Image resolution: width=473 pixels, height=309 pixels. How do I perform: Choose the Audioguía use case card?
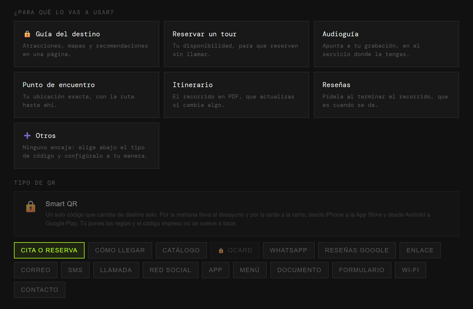click(386, 44)
